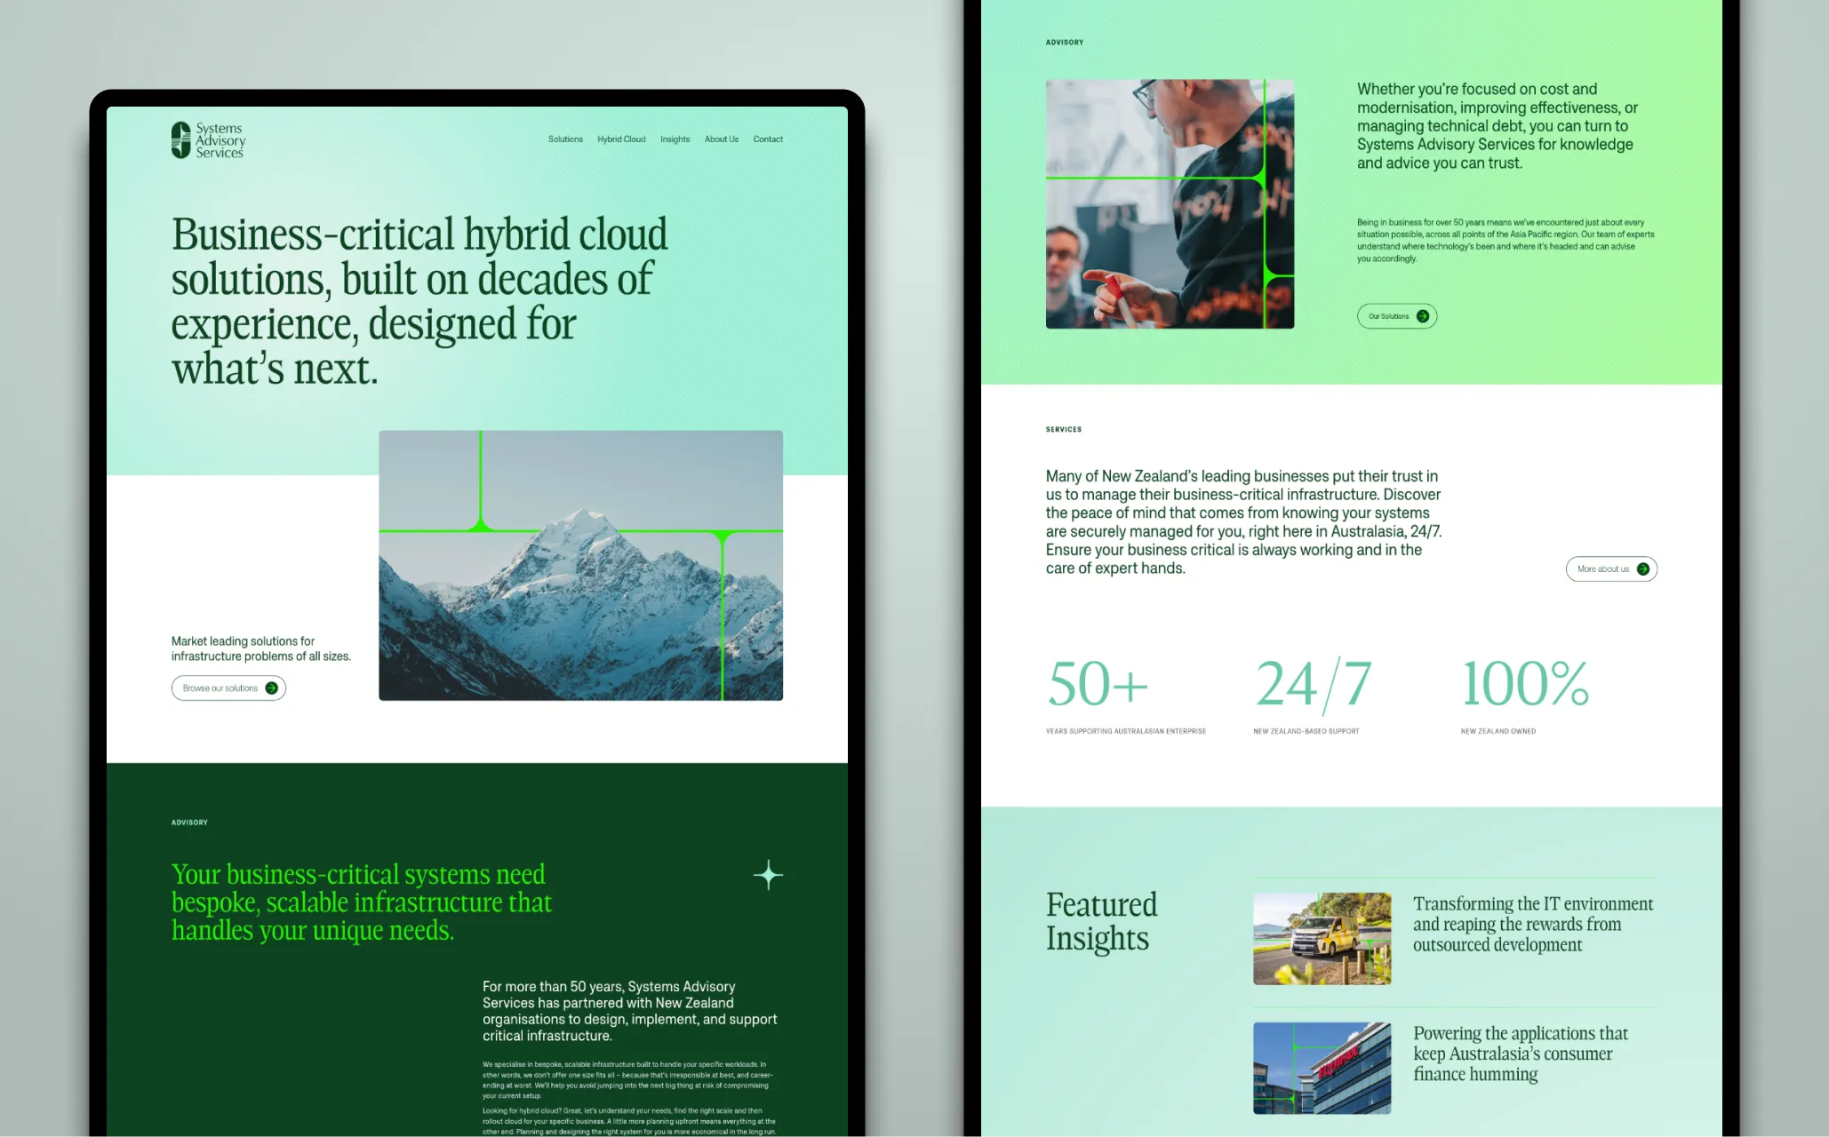Click the four-point star sparkle icon
The image size is (1829, 1137).
click(768, 875)
